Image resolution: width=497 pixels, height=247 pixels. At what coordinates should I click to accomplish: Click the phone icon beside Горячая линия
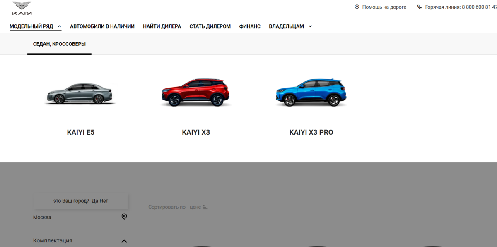420,7
